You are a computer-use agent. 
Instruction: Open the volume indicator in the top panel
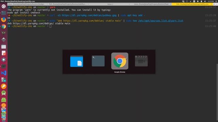pyautogui.click(x=205, y=1)
